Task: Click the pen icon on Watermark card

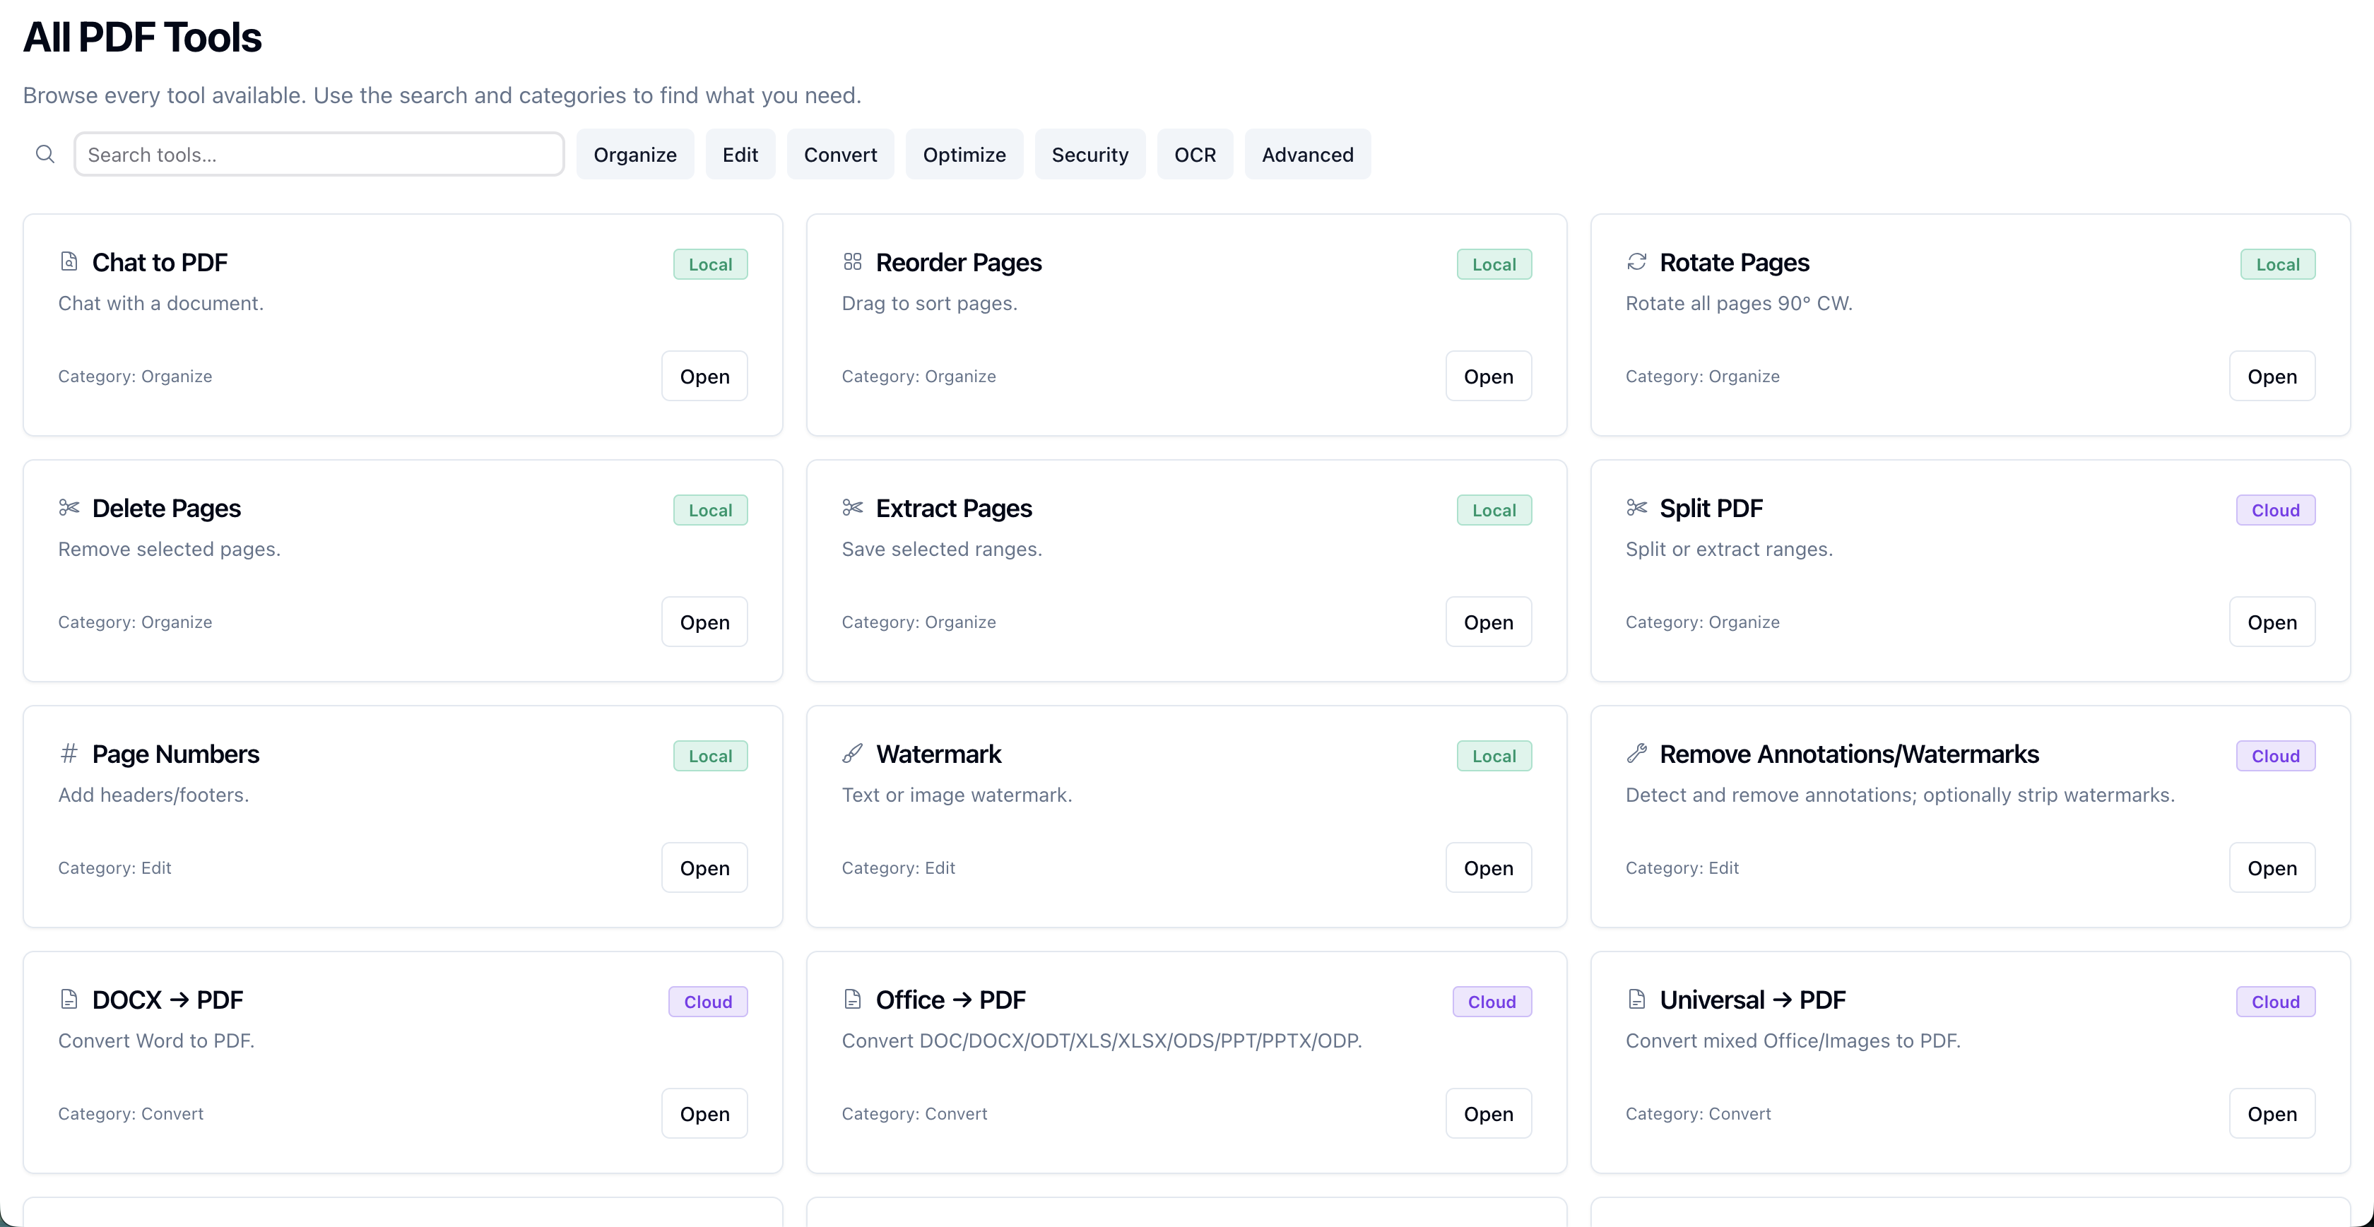Action: 853,754
